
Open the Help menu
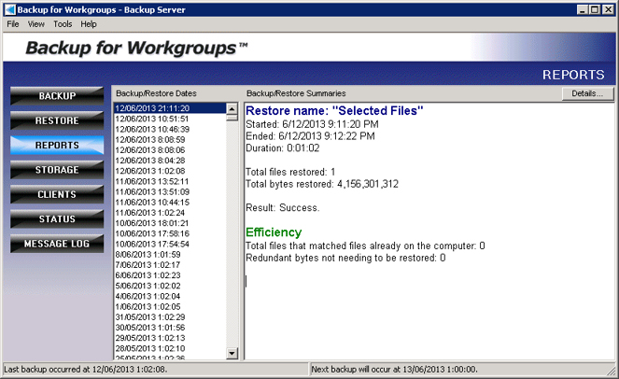tap(89, 24)
